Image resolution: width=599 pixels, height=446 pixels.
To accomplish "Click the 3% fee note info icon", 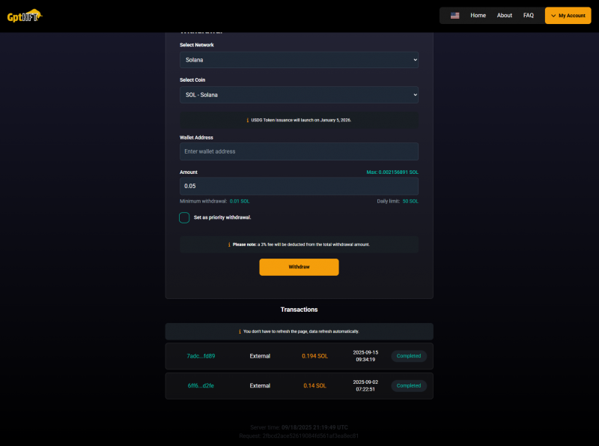I will (x=229, y=244).
